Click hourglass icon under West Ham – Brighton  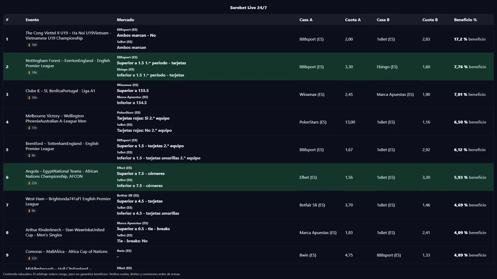29,211
